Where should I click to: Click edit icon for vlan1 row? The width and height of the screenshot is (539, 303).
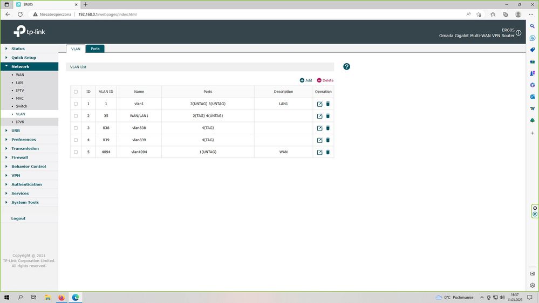[319, 104]
